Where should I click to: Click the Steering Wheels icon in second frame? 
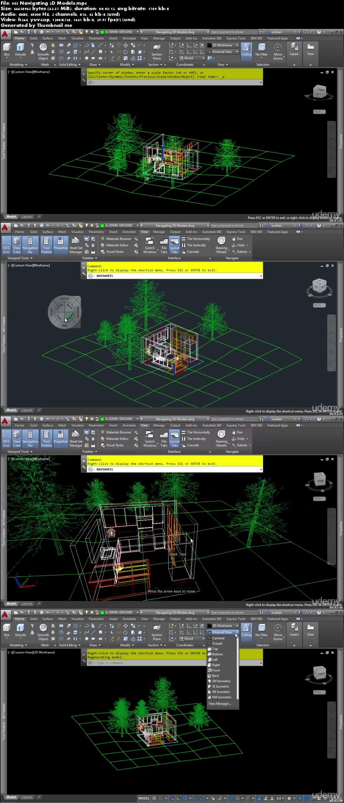click(221, 245)
